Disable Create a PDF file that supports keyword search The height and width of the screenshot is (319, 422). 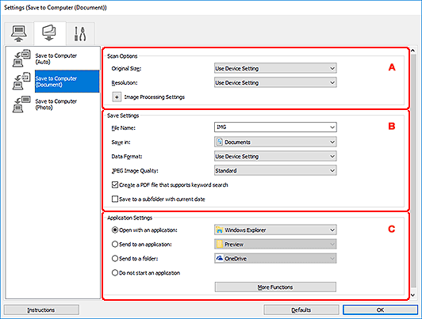tap(115, 184)
